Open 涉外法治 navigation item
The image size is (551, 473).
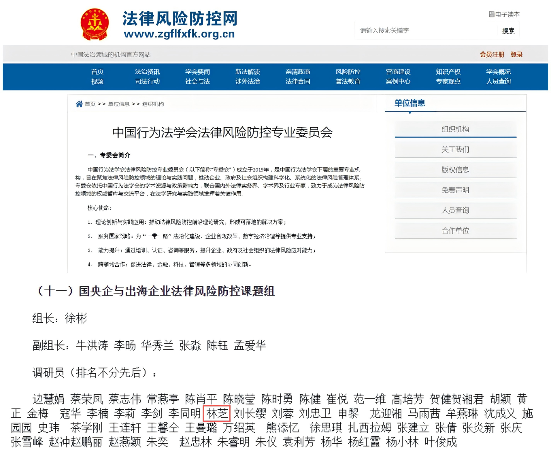coord(248,82)
